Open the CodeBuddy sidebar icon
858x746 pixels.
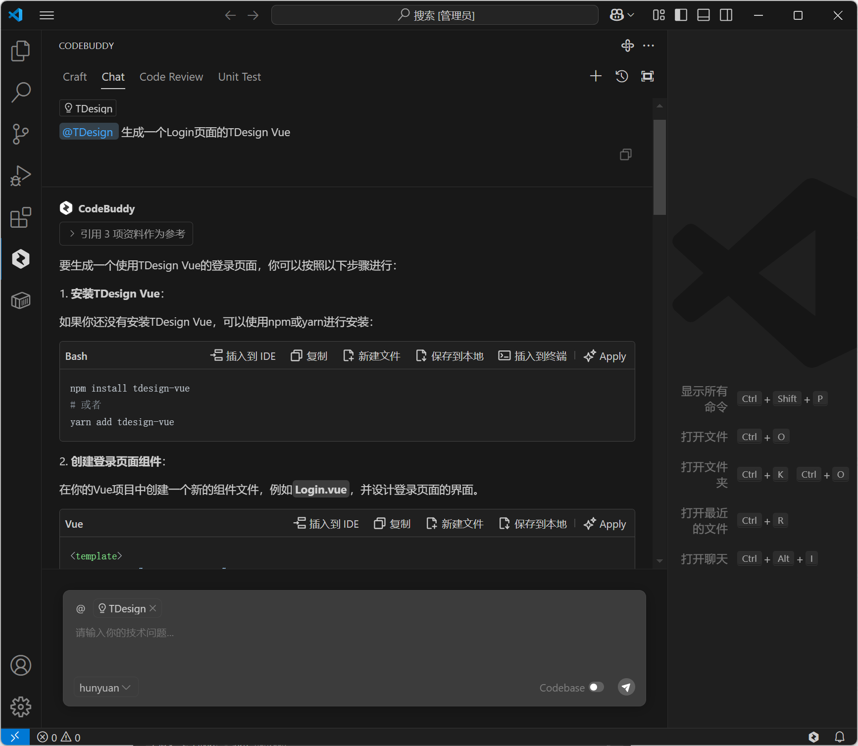[x=20, y=259]
